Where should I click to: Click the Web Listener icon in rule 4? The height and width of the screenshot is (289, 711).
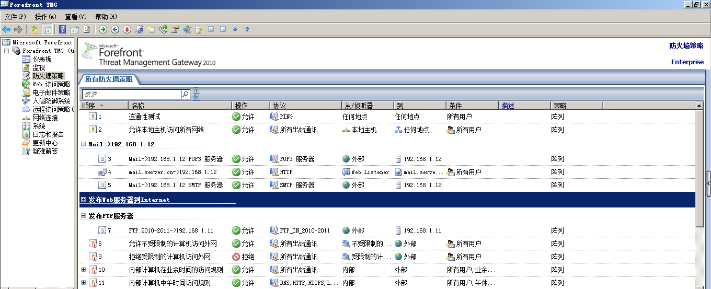pos(346,172)
